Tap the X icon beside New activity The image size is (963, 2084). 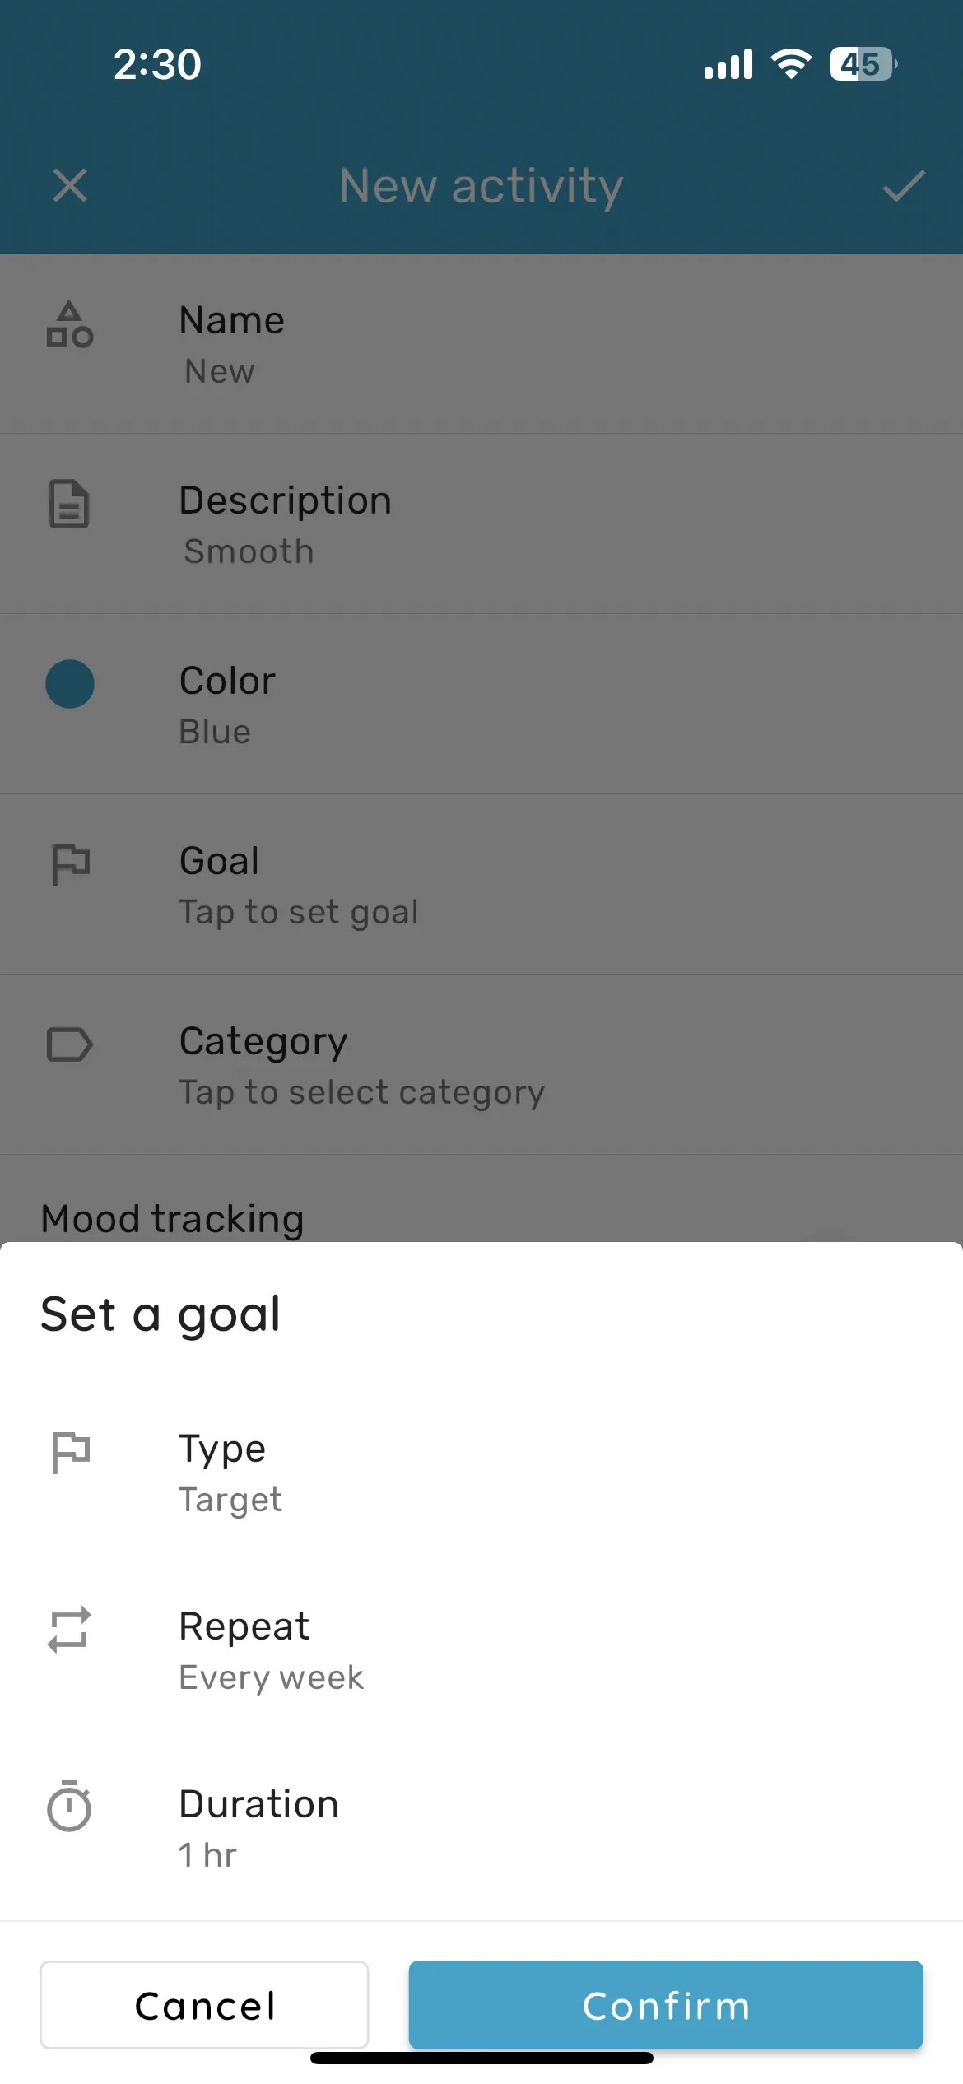coord(70,185)
